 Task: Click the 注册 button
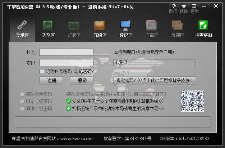coord(51,80)
